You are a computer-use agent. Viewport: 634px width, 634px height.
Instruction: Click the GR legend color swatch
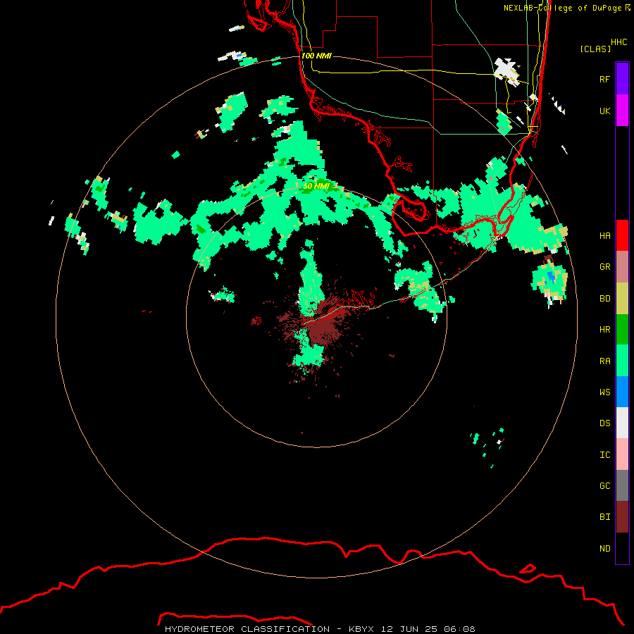click(x=622, y=267)
